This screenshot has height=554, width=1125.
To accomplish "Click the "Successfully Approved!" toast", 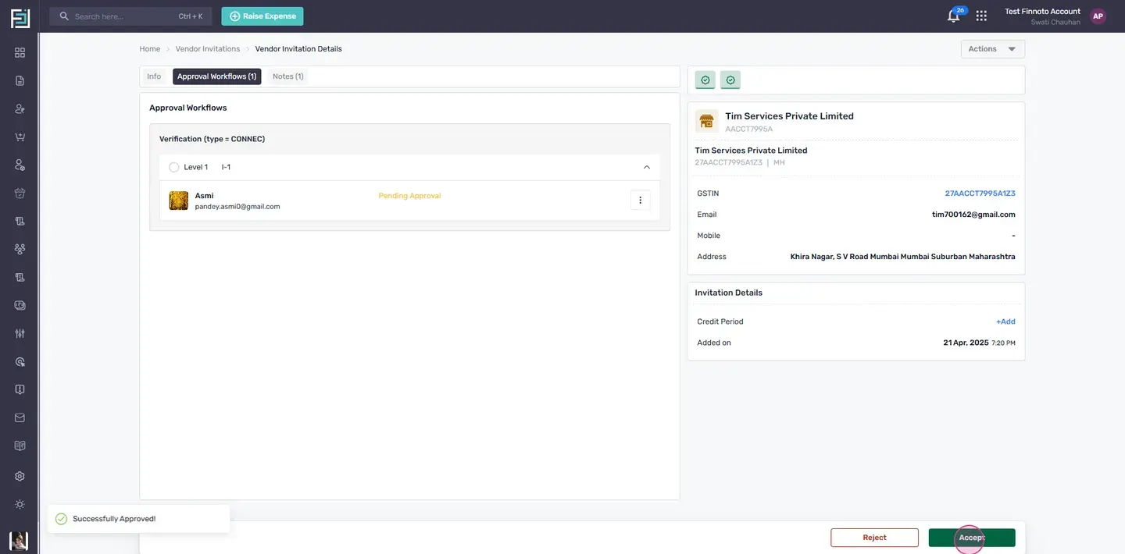I will coord(139,519).
